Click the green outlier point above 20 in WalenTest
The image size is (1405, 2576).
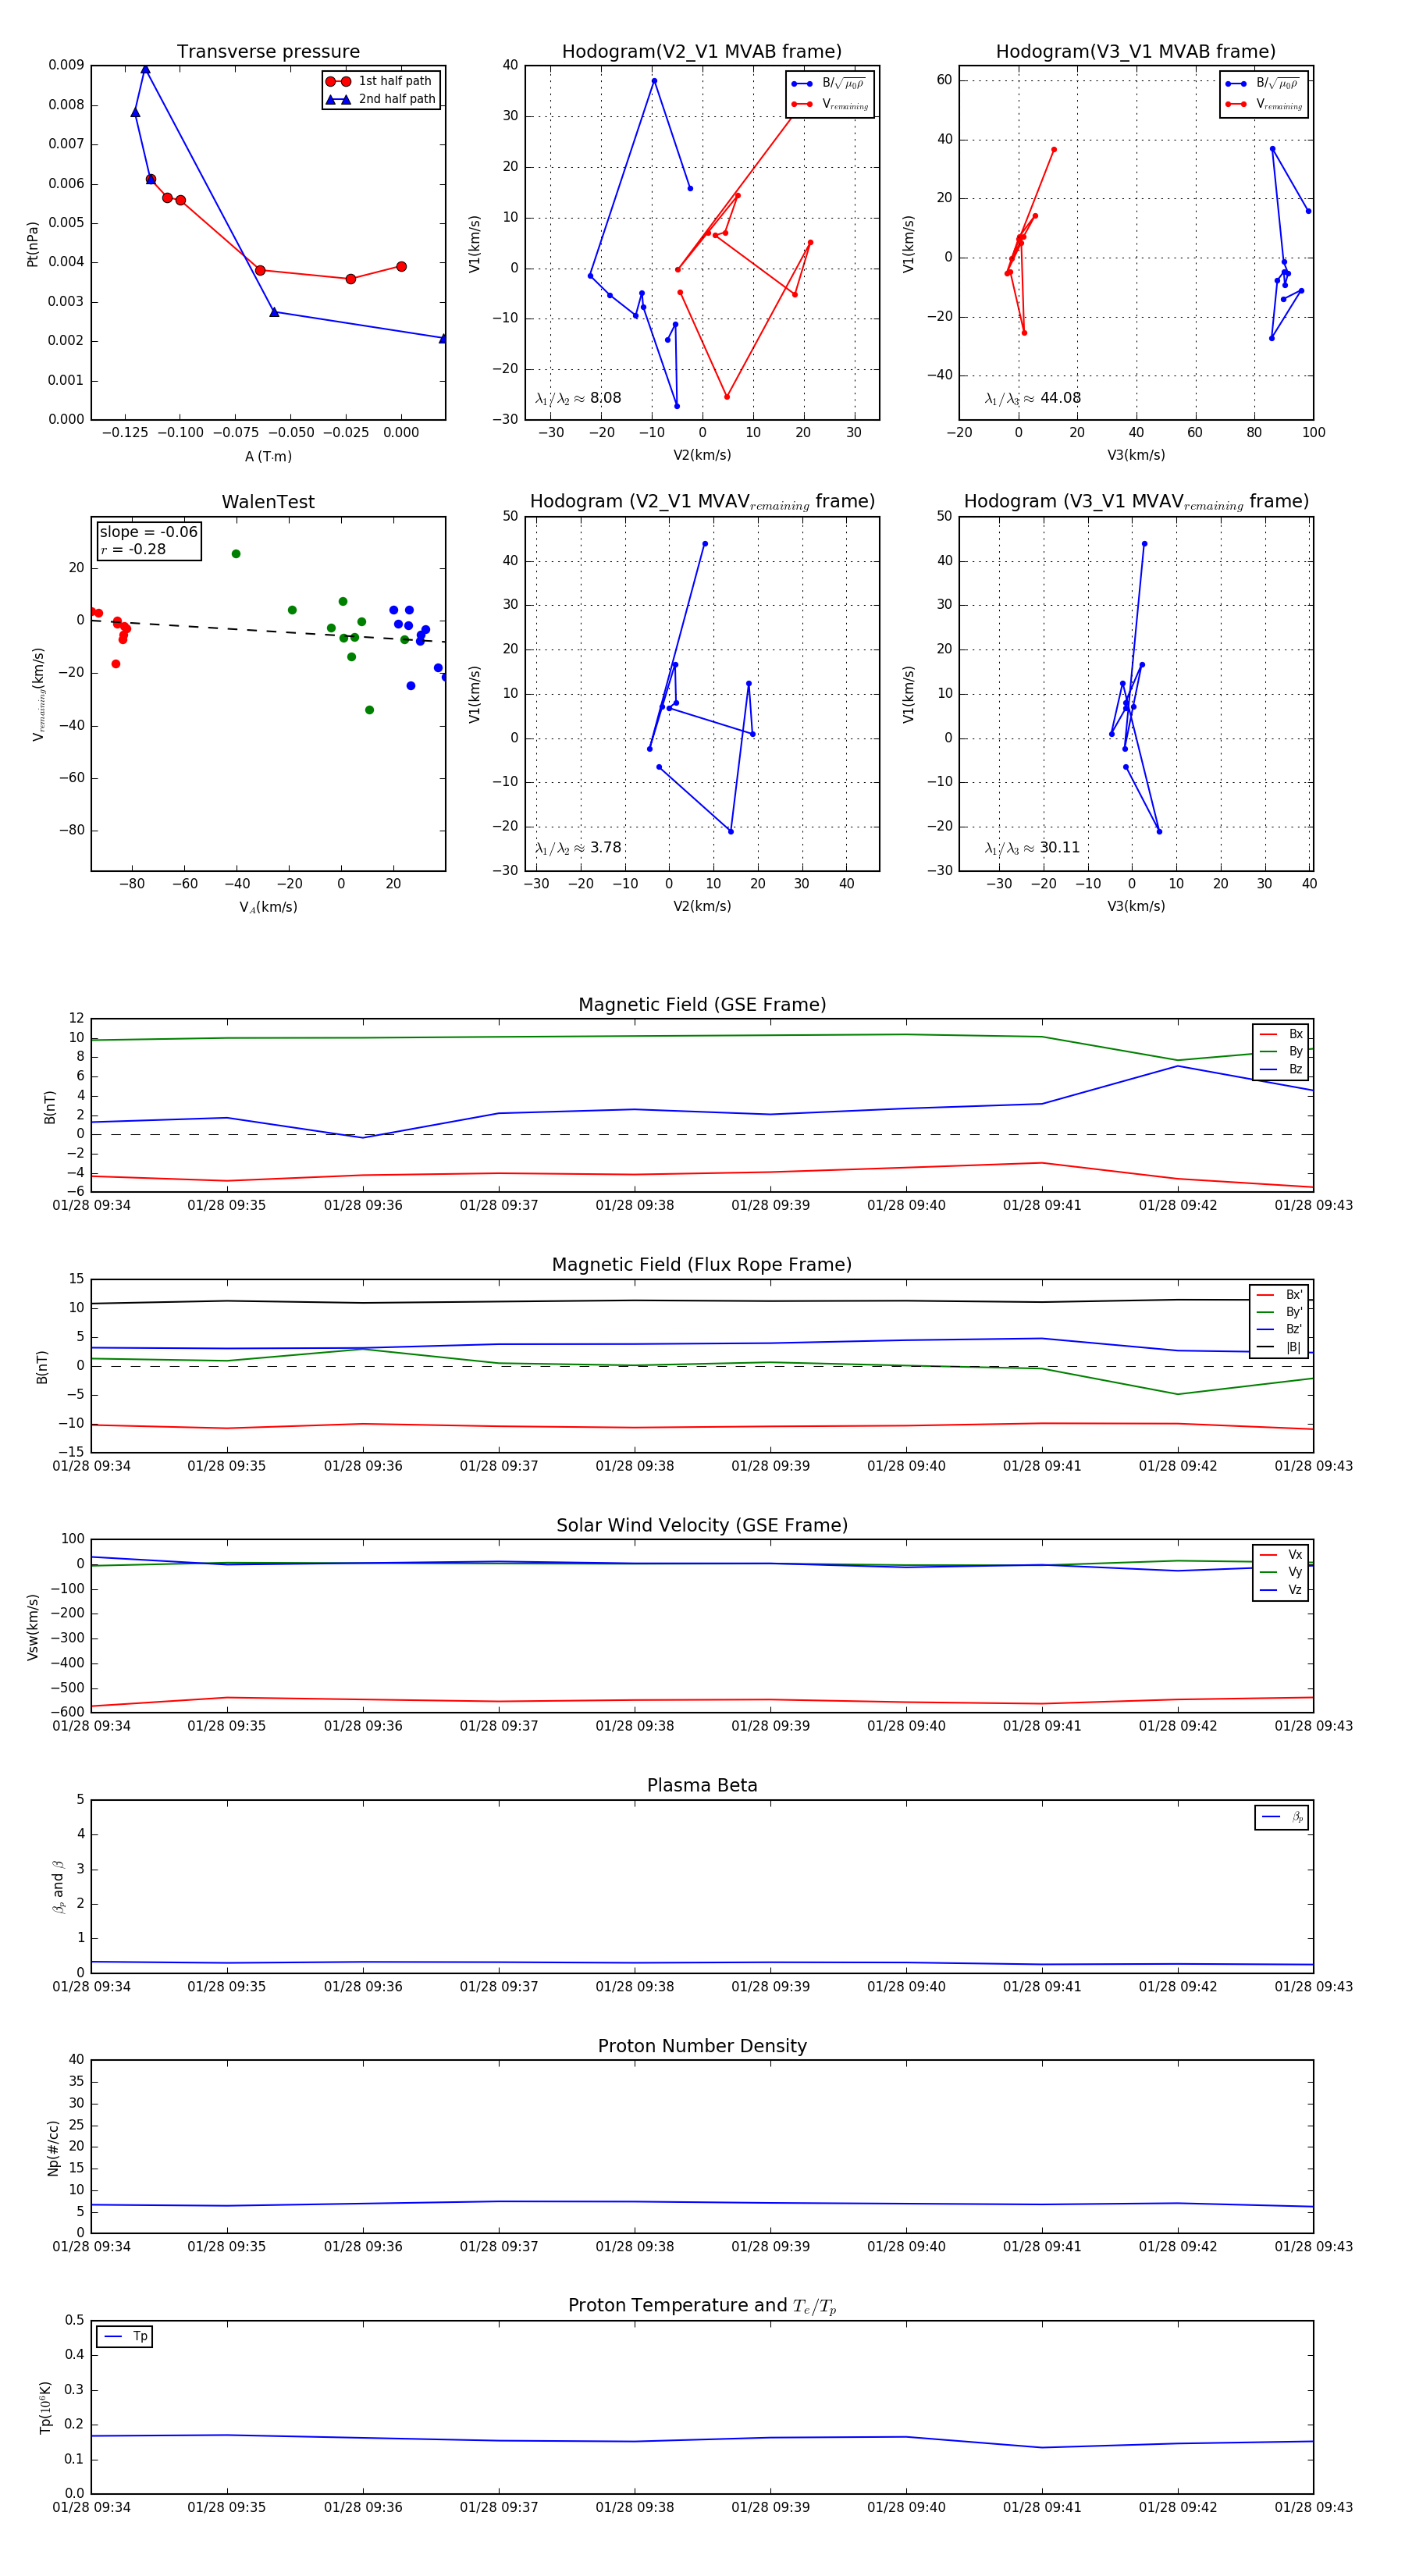(236, 554)
